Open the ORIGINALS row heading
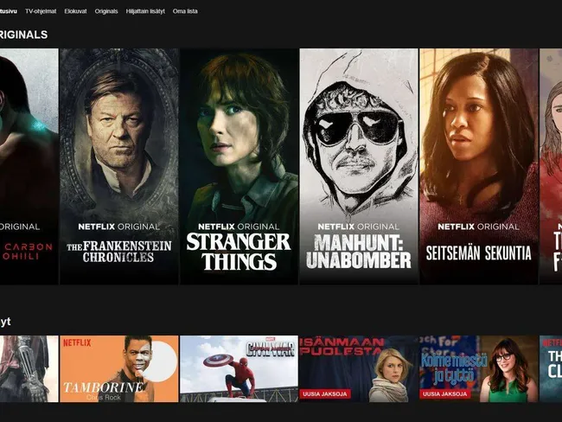 [23, 35]
